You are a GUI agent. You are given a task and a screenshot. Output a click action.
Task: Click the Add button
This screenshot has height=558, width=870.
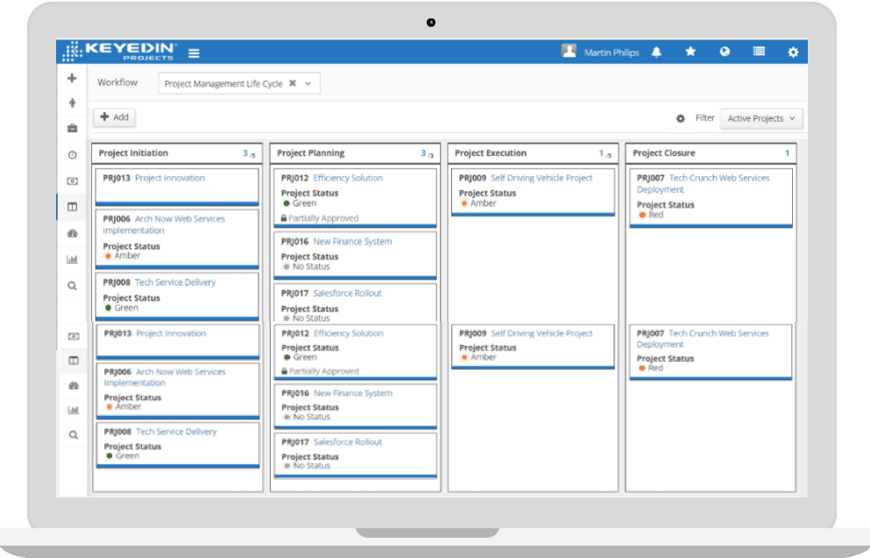point(114,117)
